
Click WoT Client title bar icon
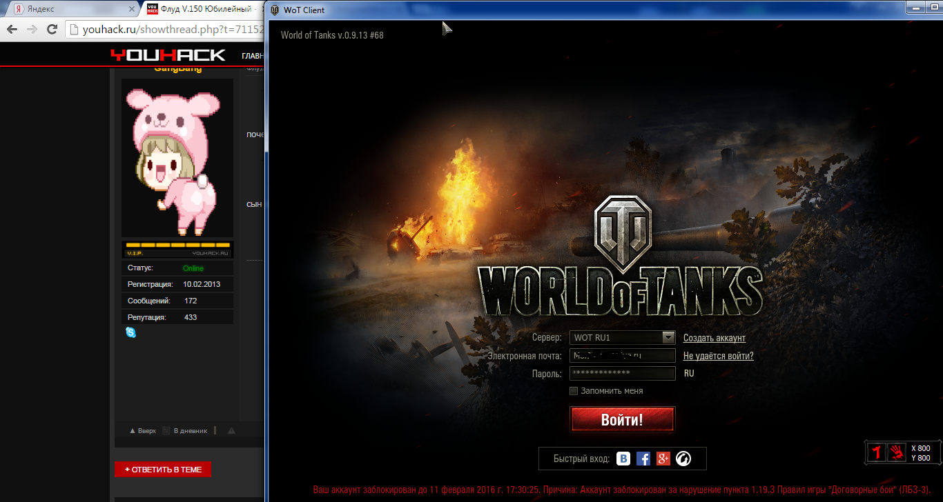pyautogui.click(x=275, y=10)
